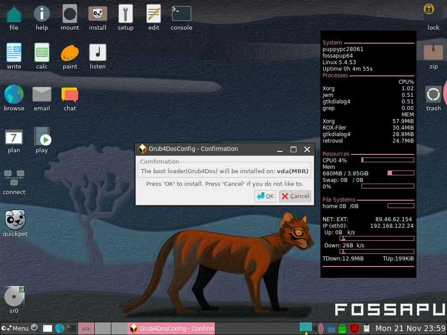Screen dimensions: 447x335
Task: Launch the calc spreadsheet icon
Action: 41,52
